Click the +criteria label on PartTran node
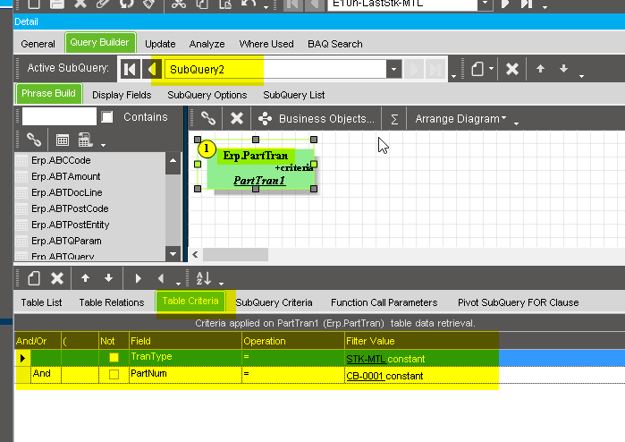625x442 pixels. click(294, 168)
